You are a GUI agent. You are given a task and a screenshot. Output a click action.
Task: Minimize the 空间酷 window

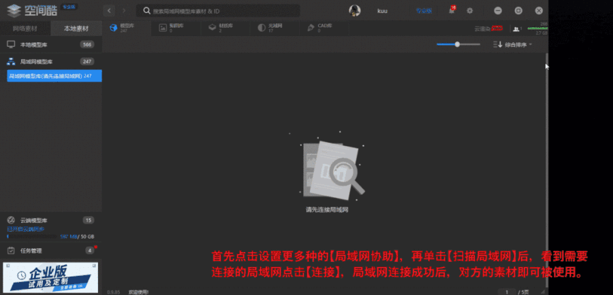pos(498,11)
